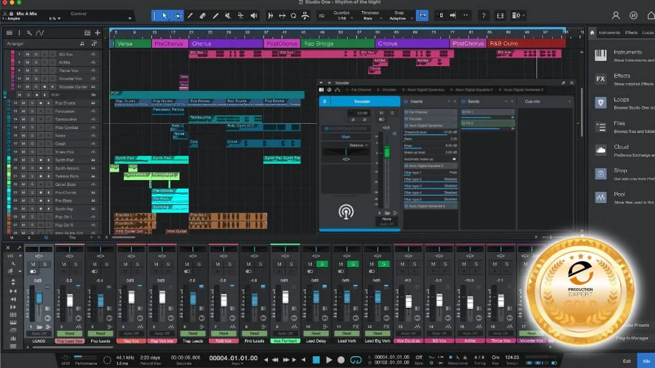Solo the Tambourine track
The width and height of the screenshot is (655, 368).
pyautogui.click(x=32, y=119)
